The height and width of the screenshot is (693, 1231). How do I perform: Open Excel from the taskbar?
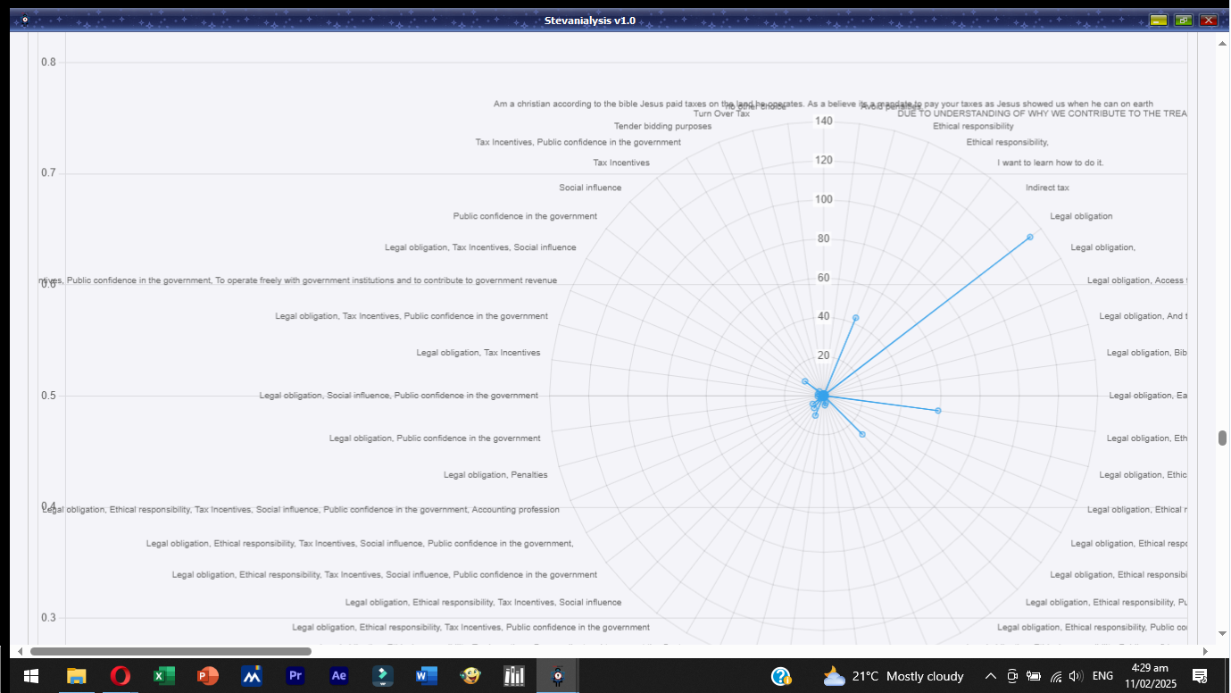(164, 676)
